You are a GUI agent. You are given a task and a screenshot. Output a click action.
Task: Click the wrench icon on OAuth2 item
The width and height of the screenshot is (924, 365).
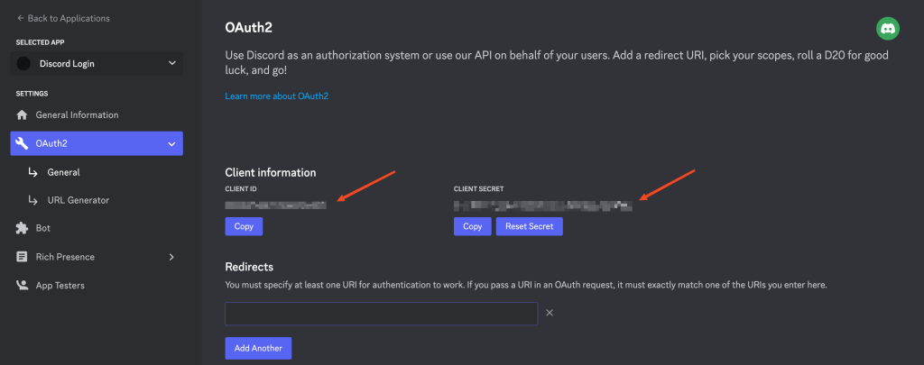tap(23, 143)
